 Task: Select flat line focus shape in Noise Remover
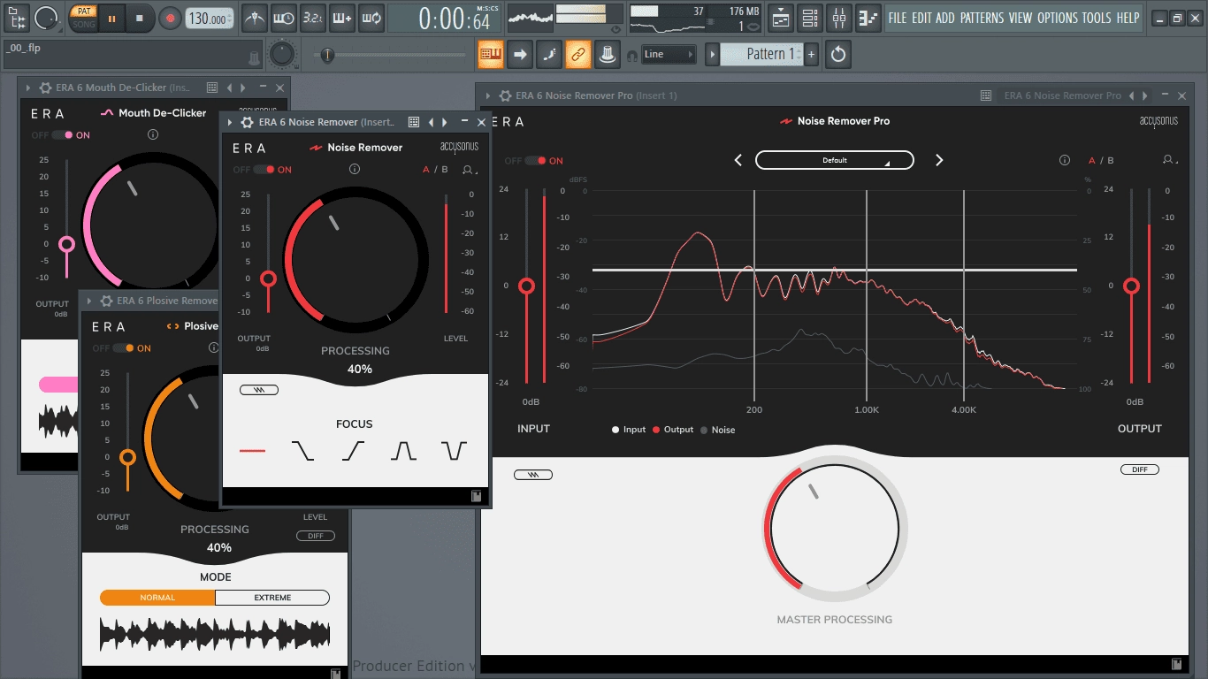(x=252, y=451)
